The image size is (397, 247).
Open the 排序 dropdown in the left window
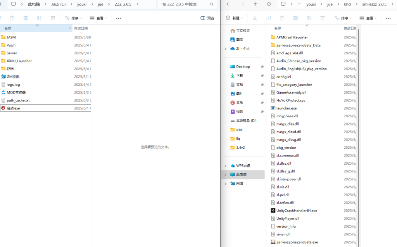pos(73,18)
